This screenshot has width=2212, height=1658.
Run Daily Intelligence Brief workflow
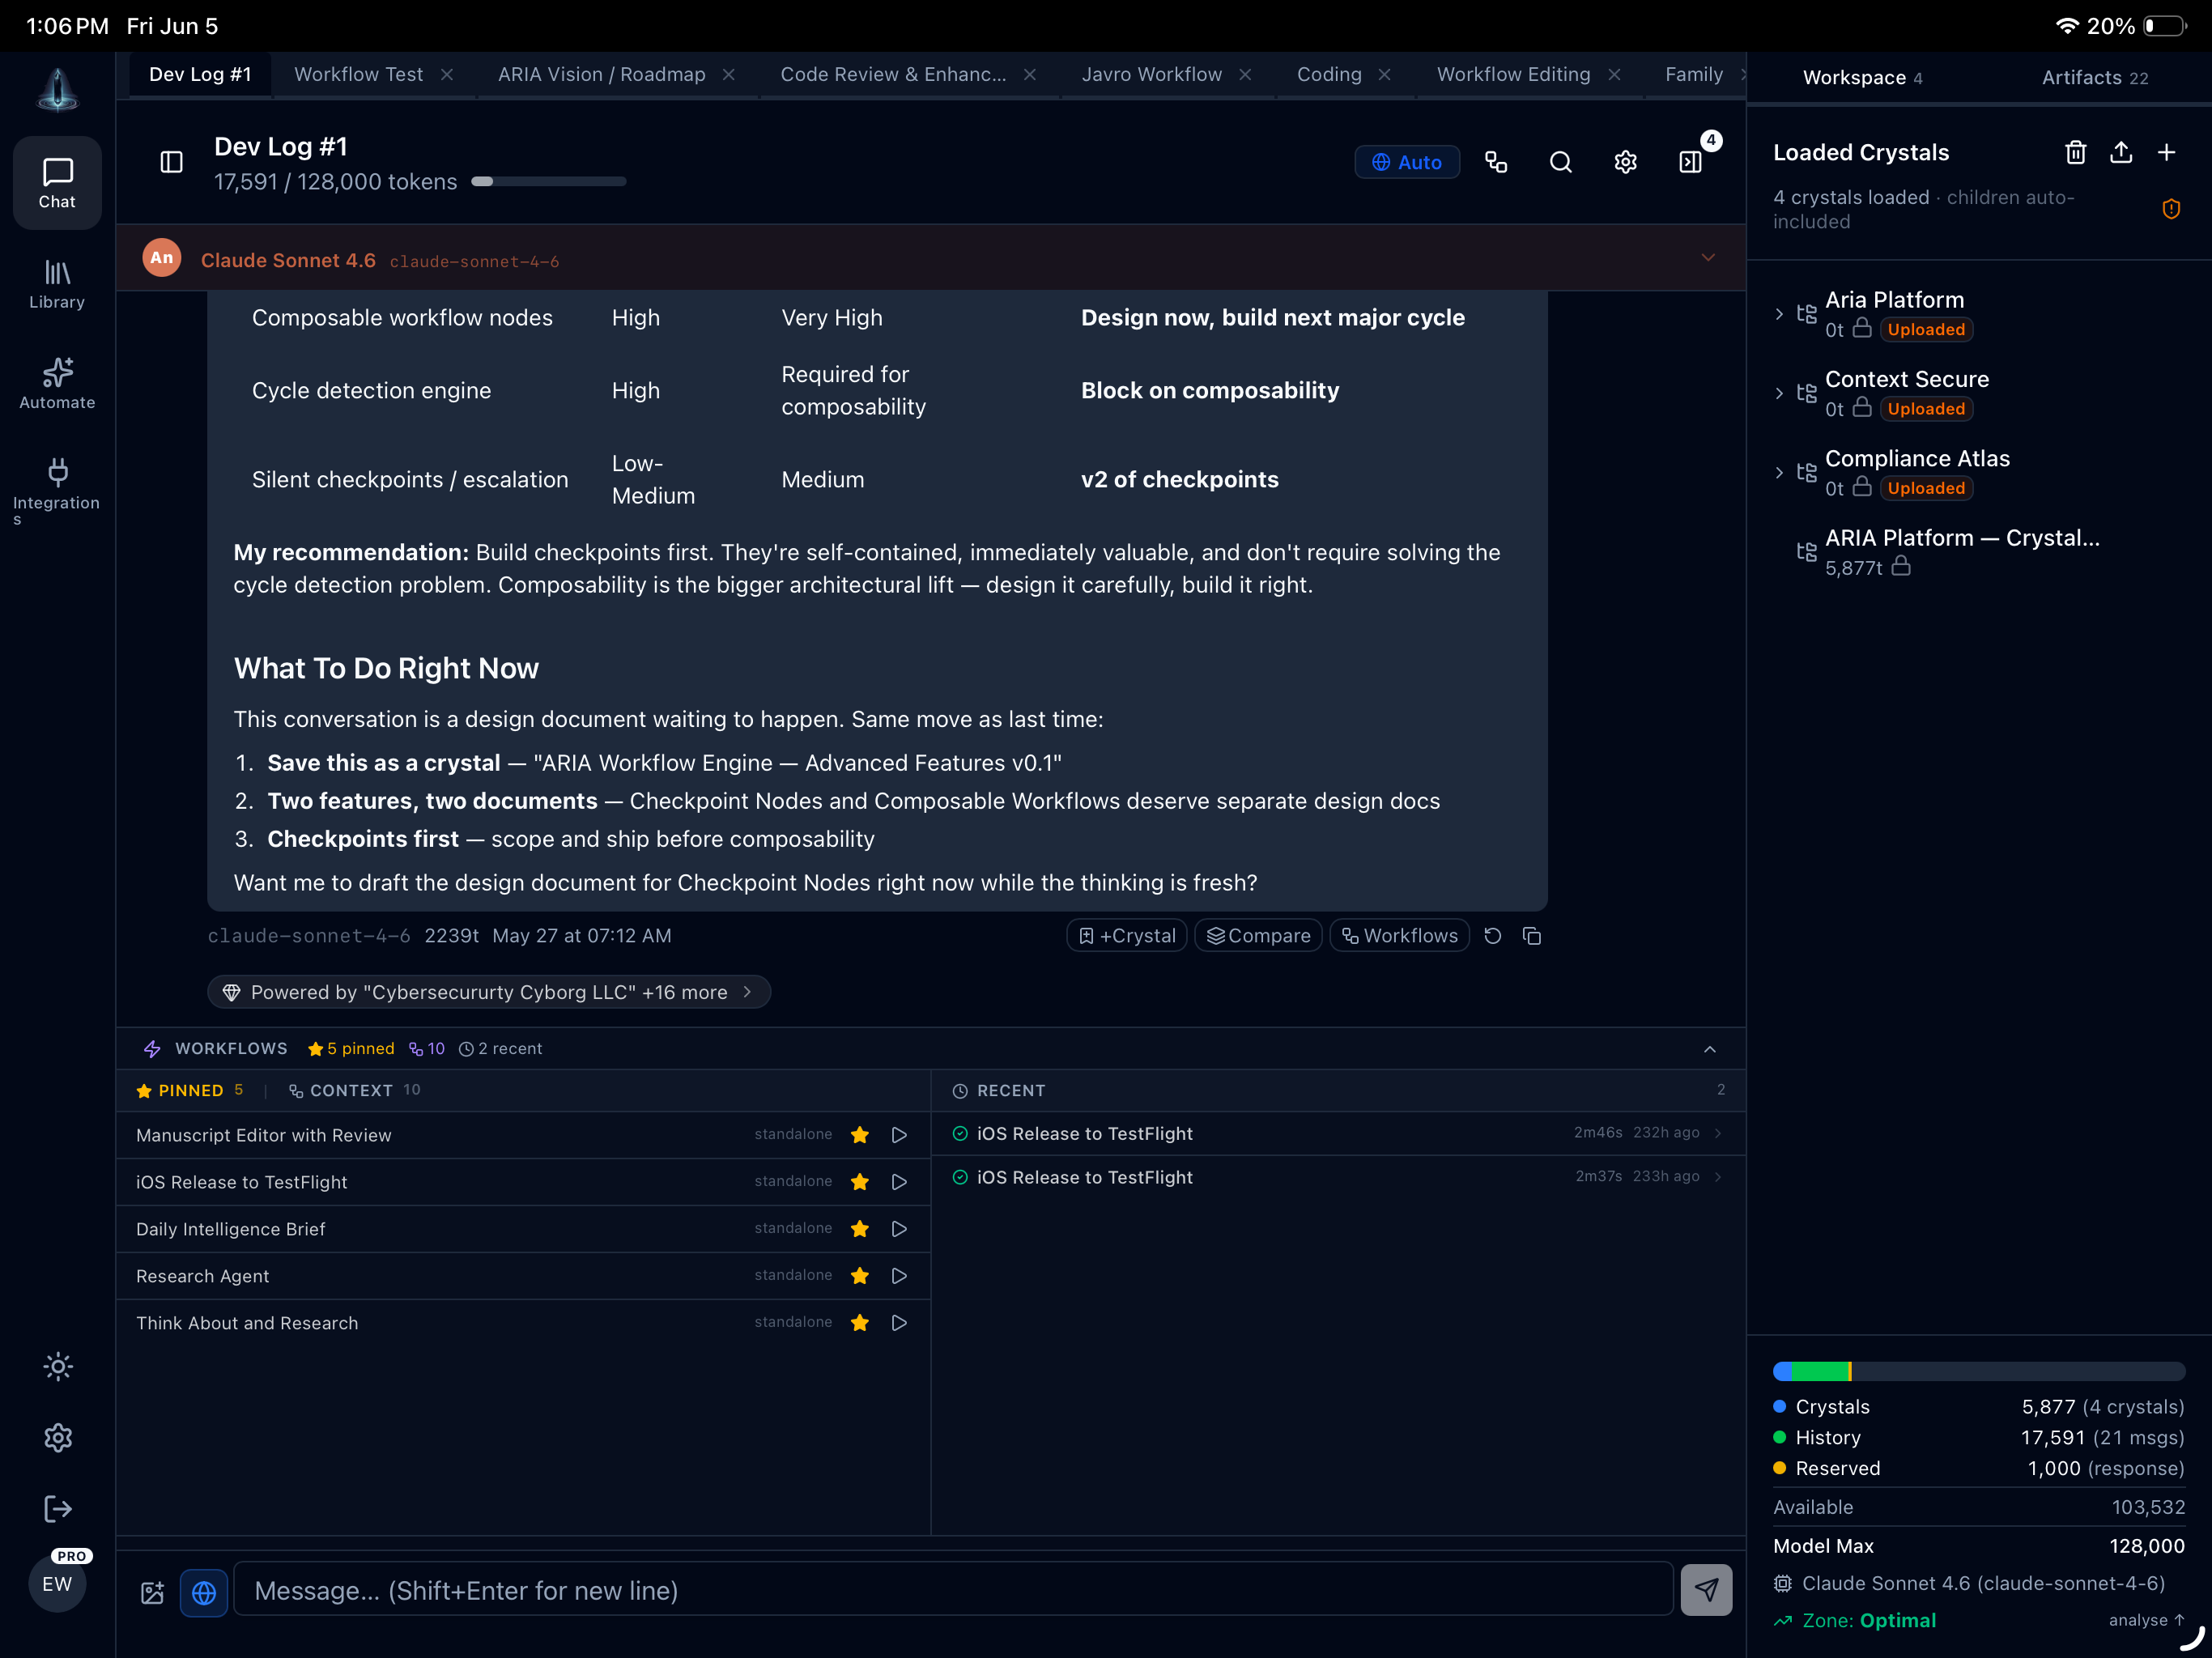tap(899, 1229)
